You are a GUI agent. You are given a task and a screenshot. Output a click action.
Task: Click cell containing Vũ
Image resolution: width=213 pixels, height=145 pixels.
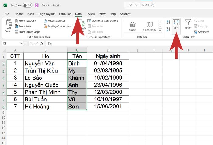(x=77, y=99)
